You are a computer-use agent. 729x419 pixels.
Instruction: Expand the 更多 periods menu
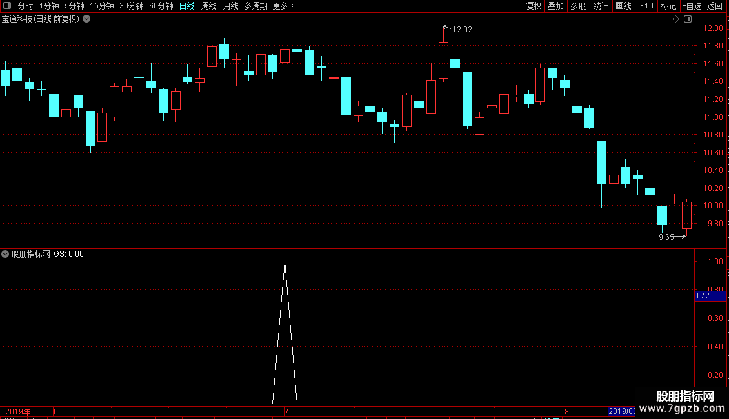[283, 6]
